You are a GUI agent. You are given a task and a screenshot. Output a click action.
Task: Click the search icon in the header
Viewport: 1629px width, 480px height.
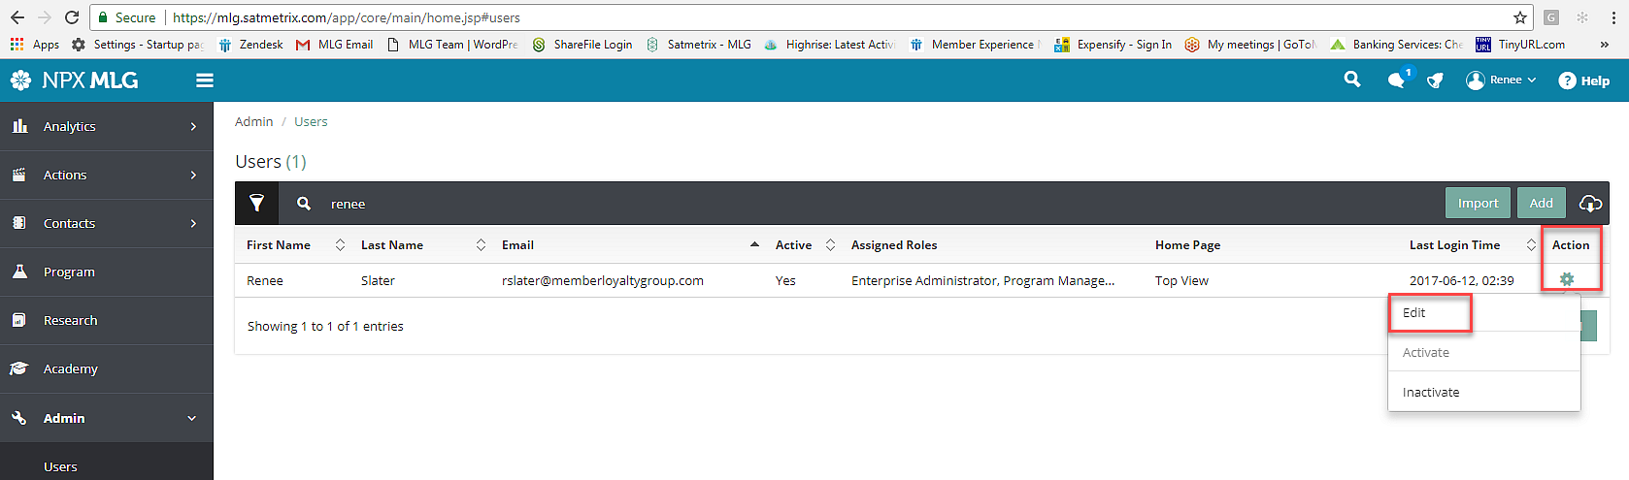1351,80
